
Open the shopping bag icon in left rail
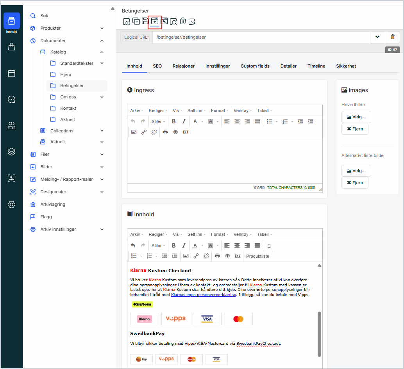click(12, 47)
